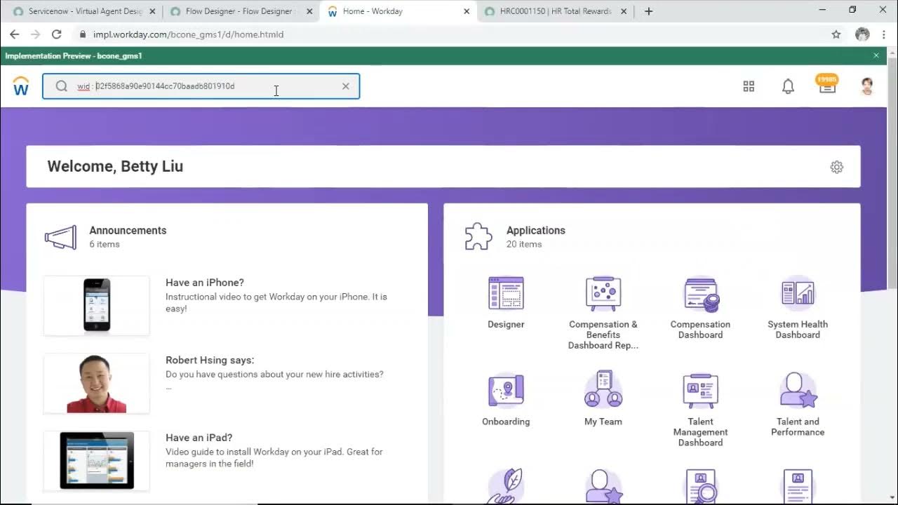Click the Workday logo home icon

(21, 86)
